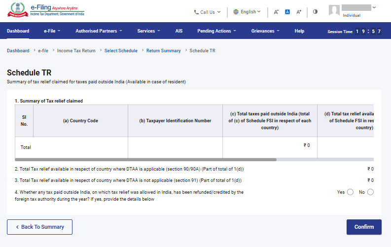Click the Dashboard breadcrumb link
Image resolution: width=391 pixels, height=247 pixels.
[18, 51]
